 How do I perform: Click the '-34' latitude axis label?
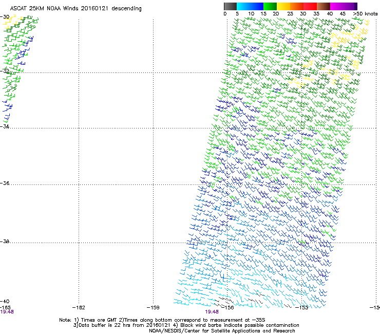pyautogui.click(x=5, y=126)
